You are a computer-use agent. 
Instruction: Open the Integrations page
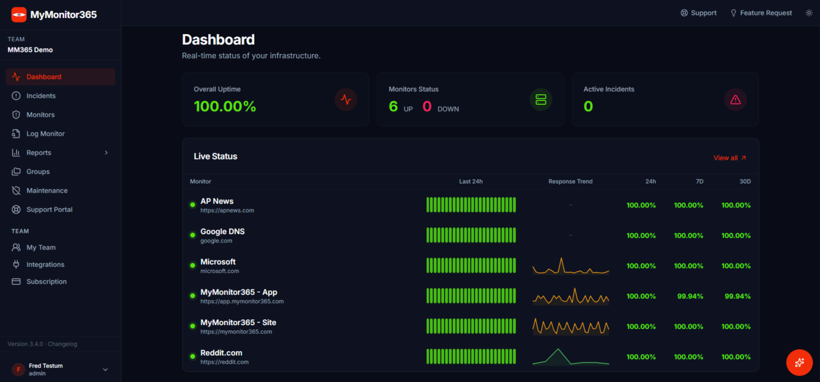point(60,264)
